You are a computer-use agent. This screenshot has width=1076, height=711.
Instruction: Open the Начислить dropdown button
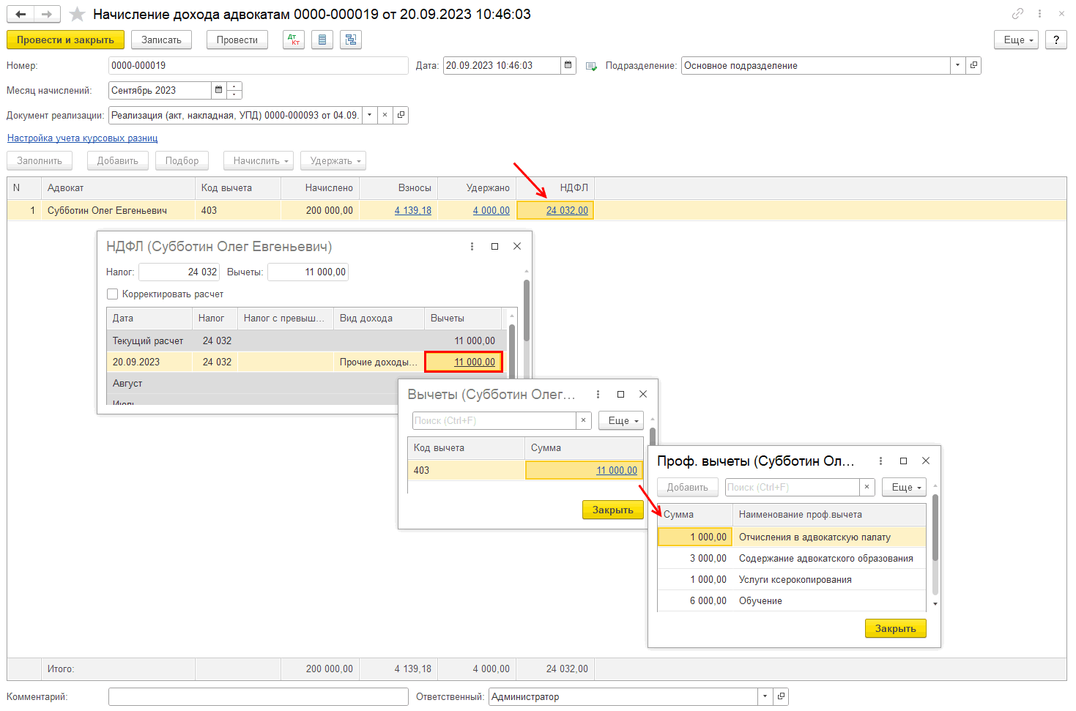tap(261, 161)
